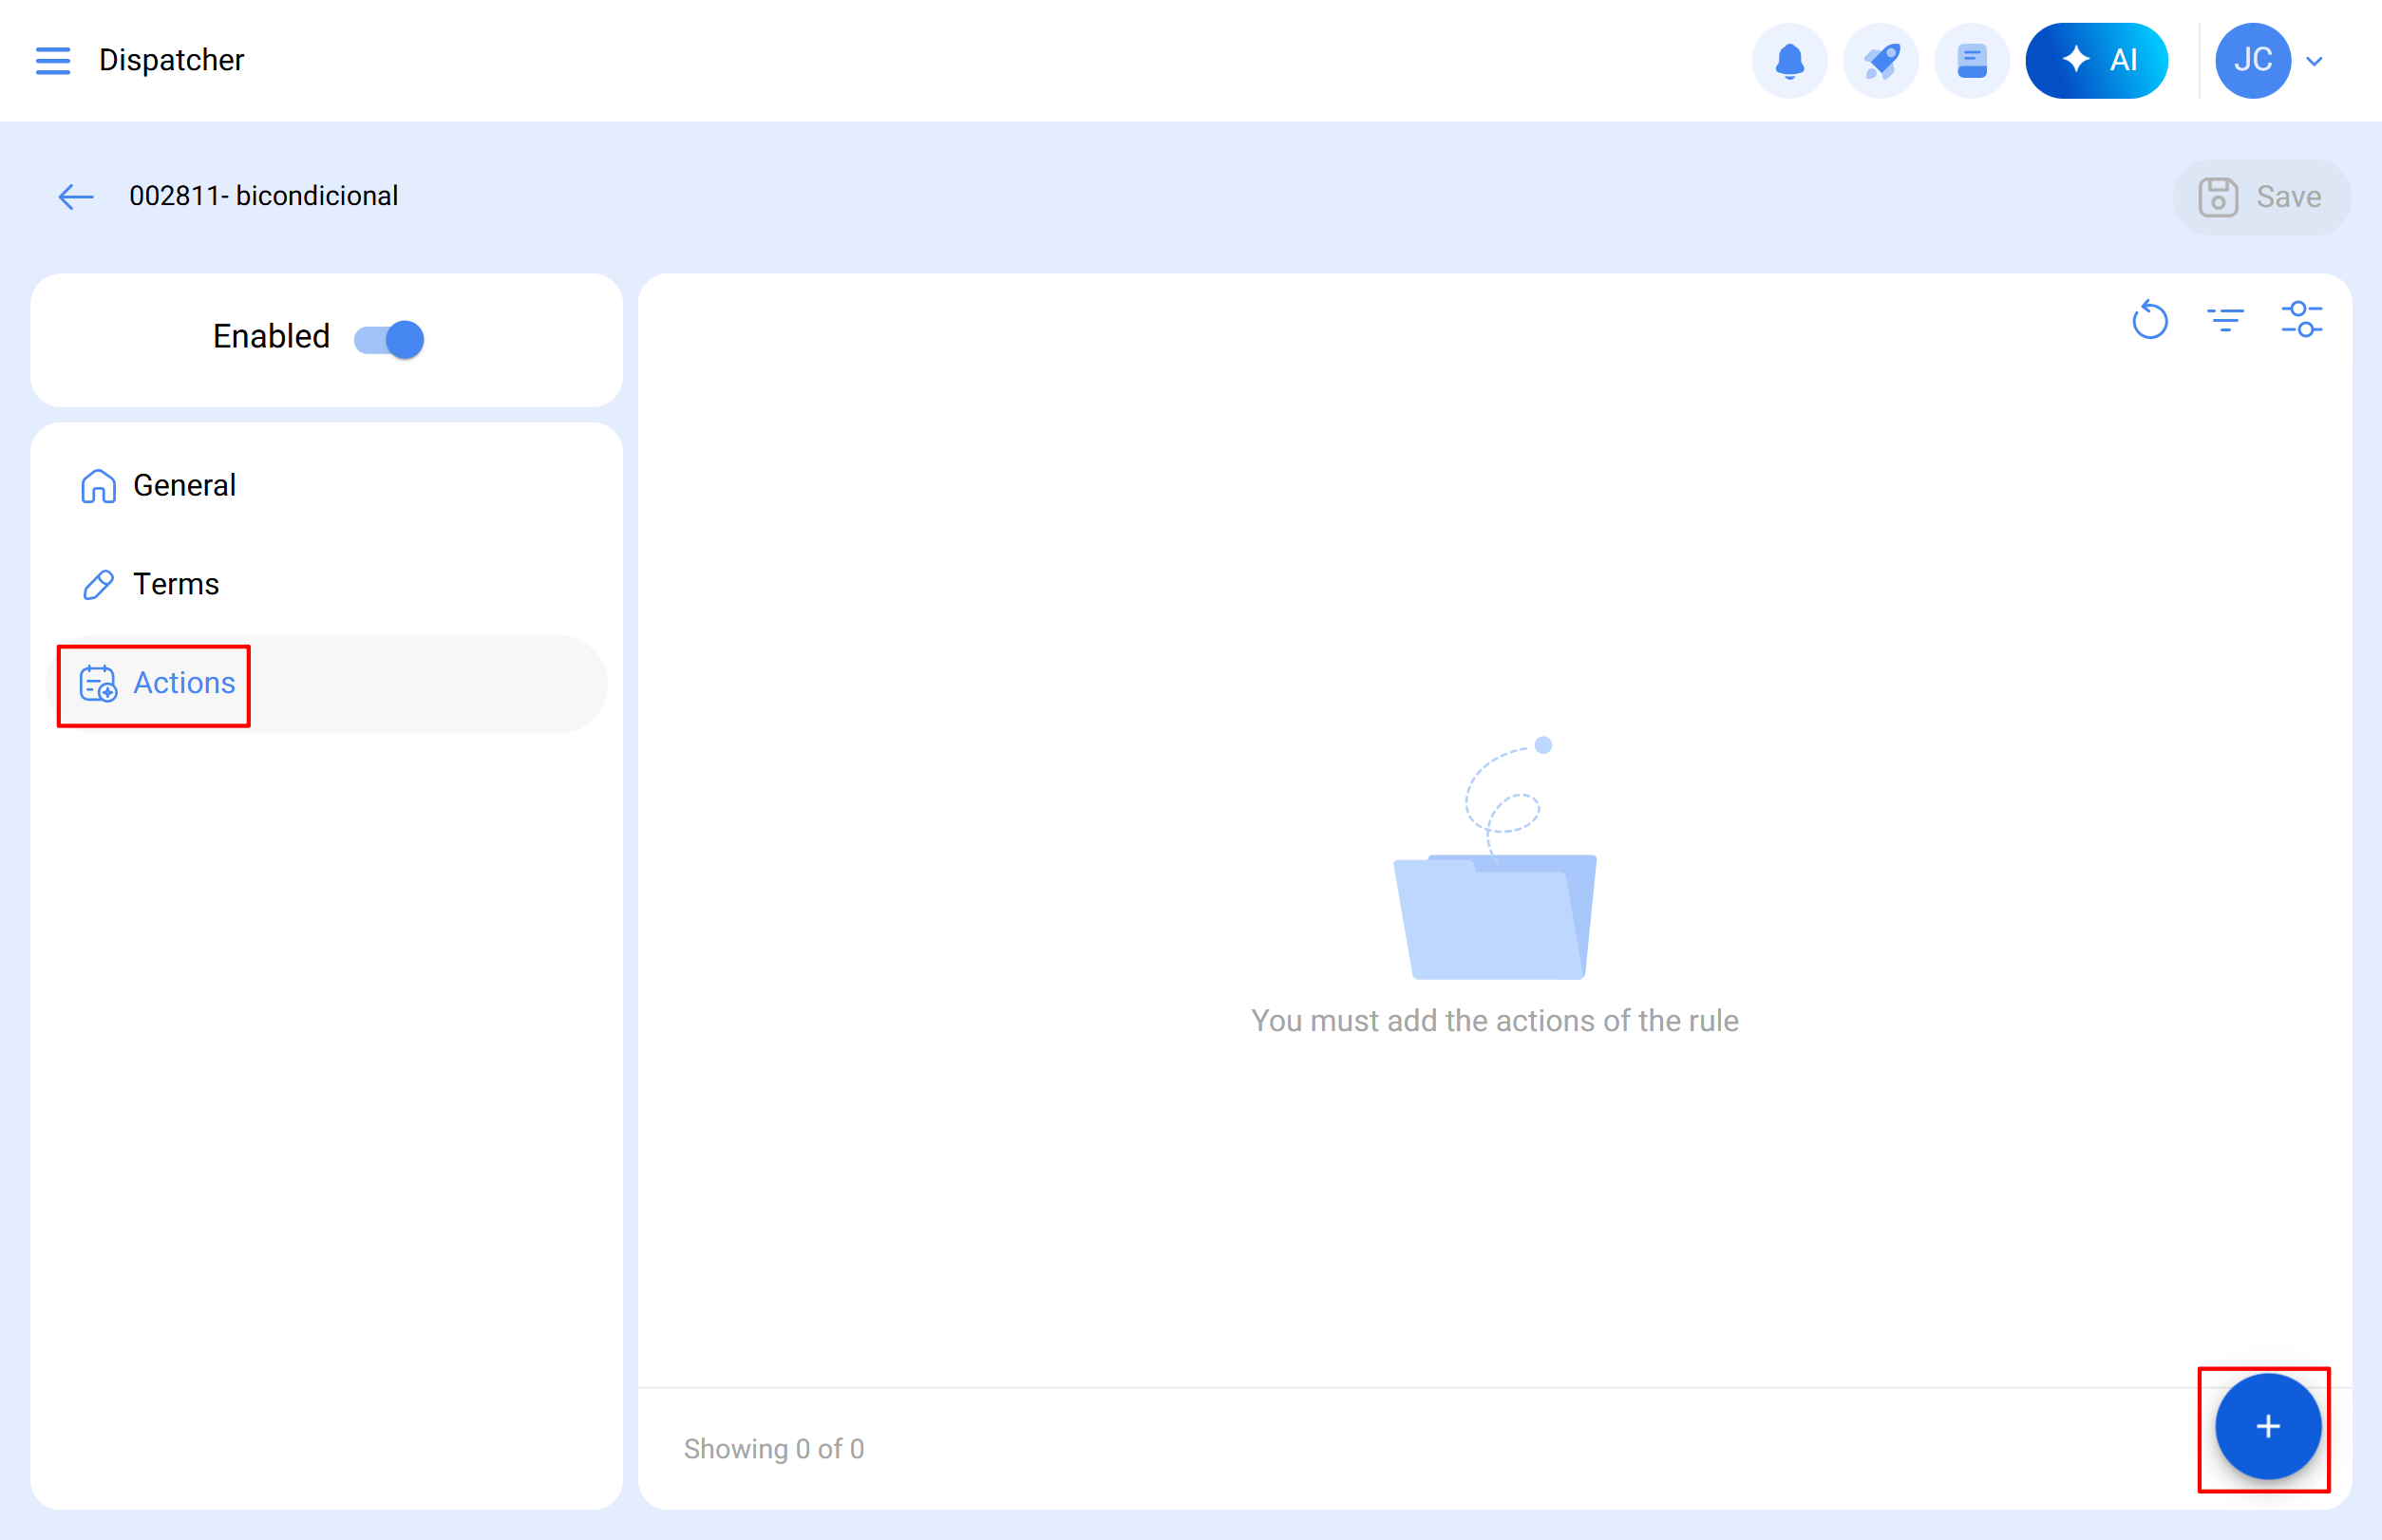The image size is (2382, 1540).
Task: Click the Dispatcher header title
Action: [171, 60]
